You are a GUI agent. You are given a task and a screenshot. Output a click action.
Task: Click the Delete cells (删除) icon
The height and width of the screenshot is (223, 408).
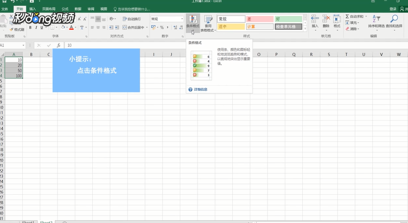pos(326,19)
